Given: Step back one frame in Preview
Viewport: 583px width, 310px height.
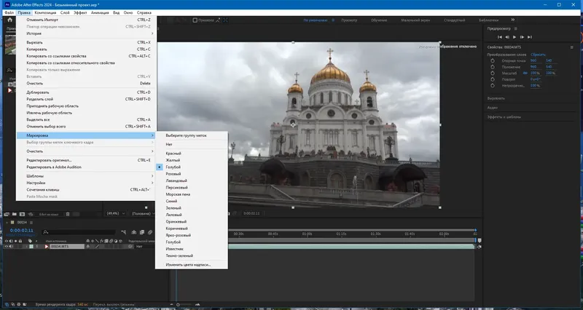Looking at the screenshot, I should coord(506,36).
